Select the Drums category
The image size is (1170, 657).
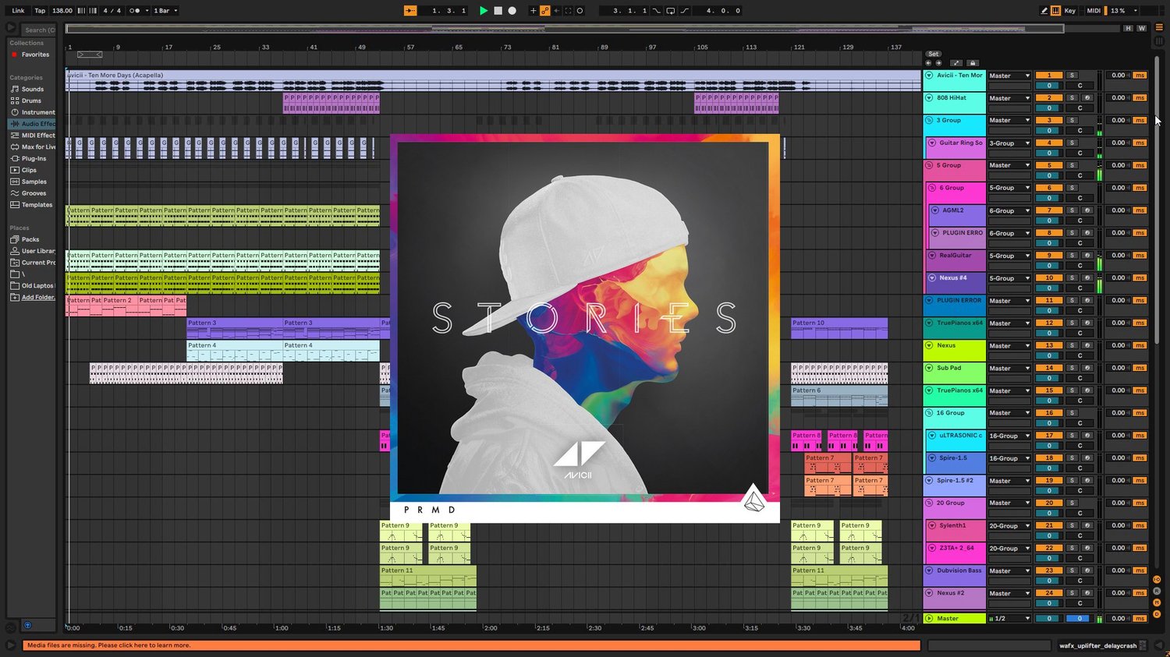point(31,101)
